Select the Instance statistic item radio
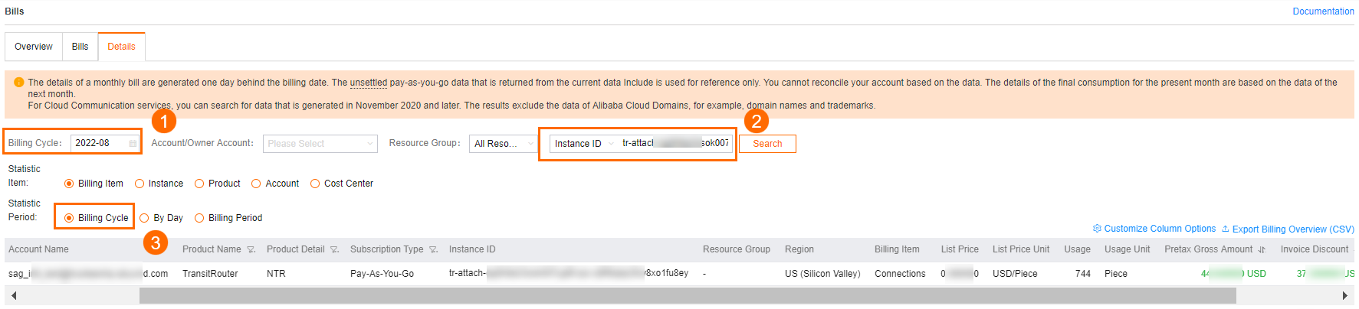Image resolution: width=1359 pixels, height=309 pixels. (140, 184)
